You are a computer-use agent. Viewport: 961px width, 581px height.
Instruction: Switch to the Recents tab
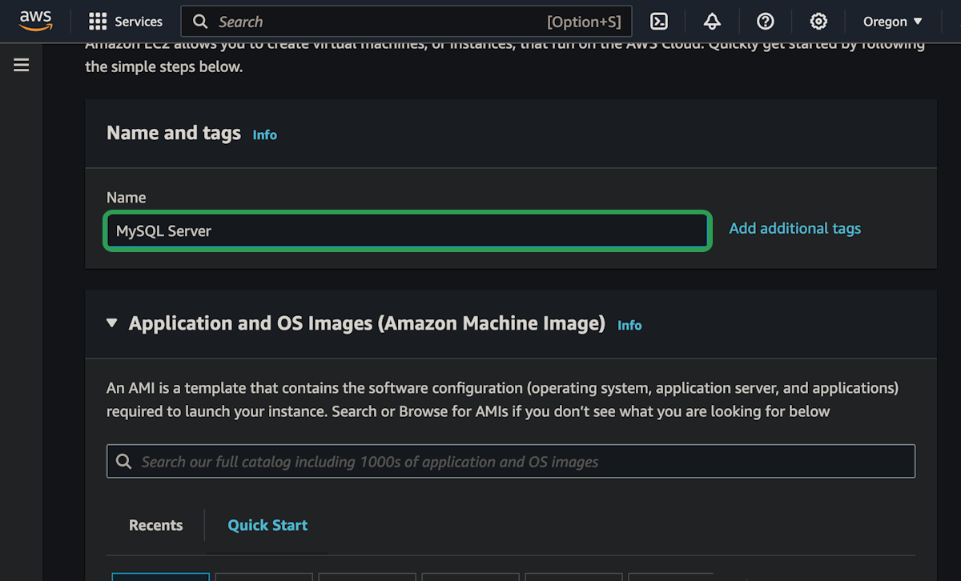pos(155,525)
